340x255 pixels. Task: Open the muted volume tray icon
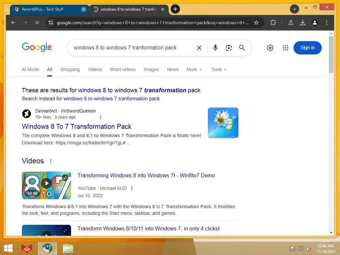pyautogui.click(x=308, y=248)
